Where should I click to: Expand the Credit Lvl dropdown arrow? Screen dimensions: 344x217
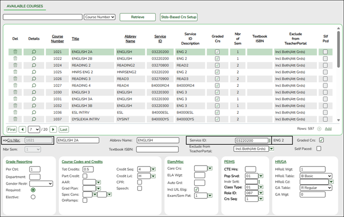pyautogui.click(x=153, y=176)
